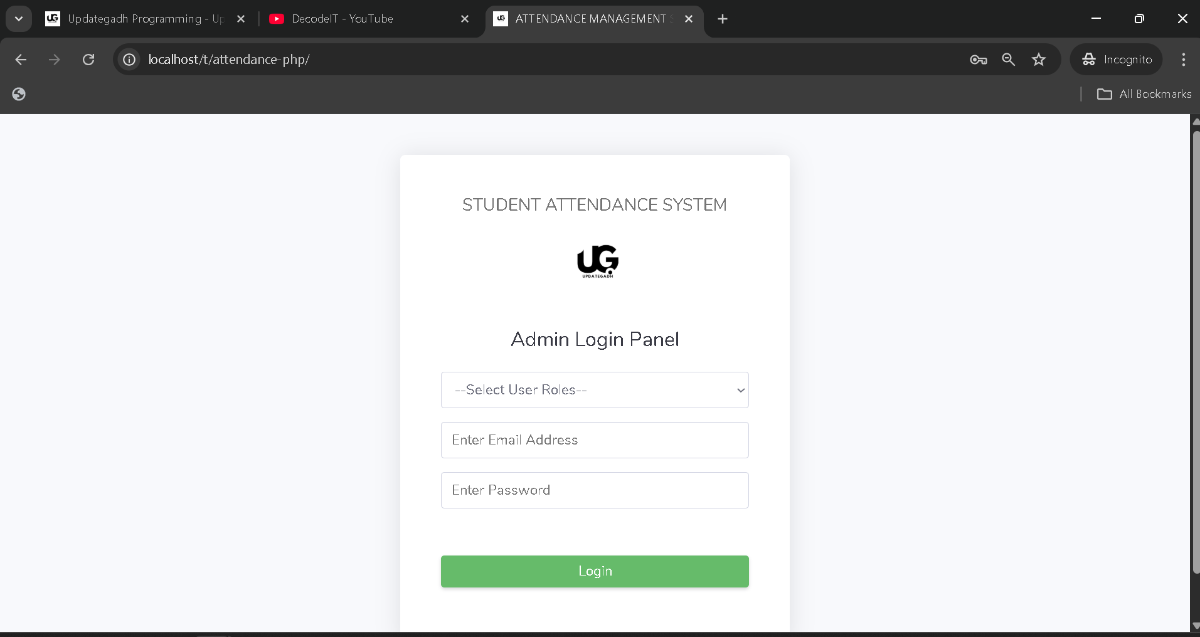Screen dimensions: 1200x637
Task: Click the zoom magnifier icon
Action: (x=1008, y=60)
